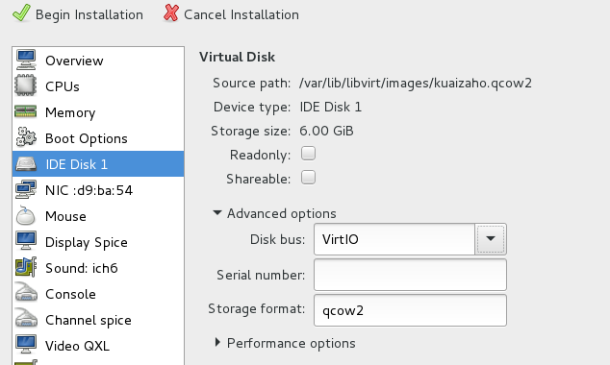
Task: Click the Begin Installation button
Action: (77, 14)
